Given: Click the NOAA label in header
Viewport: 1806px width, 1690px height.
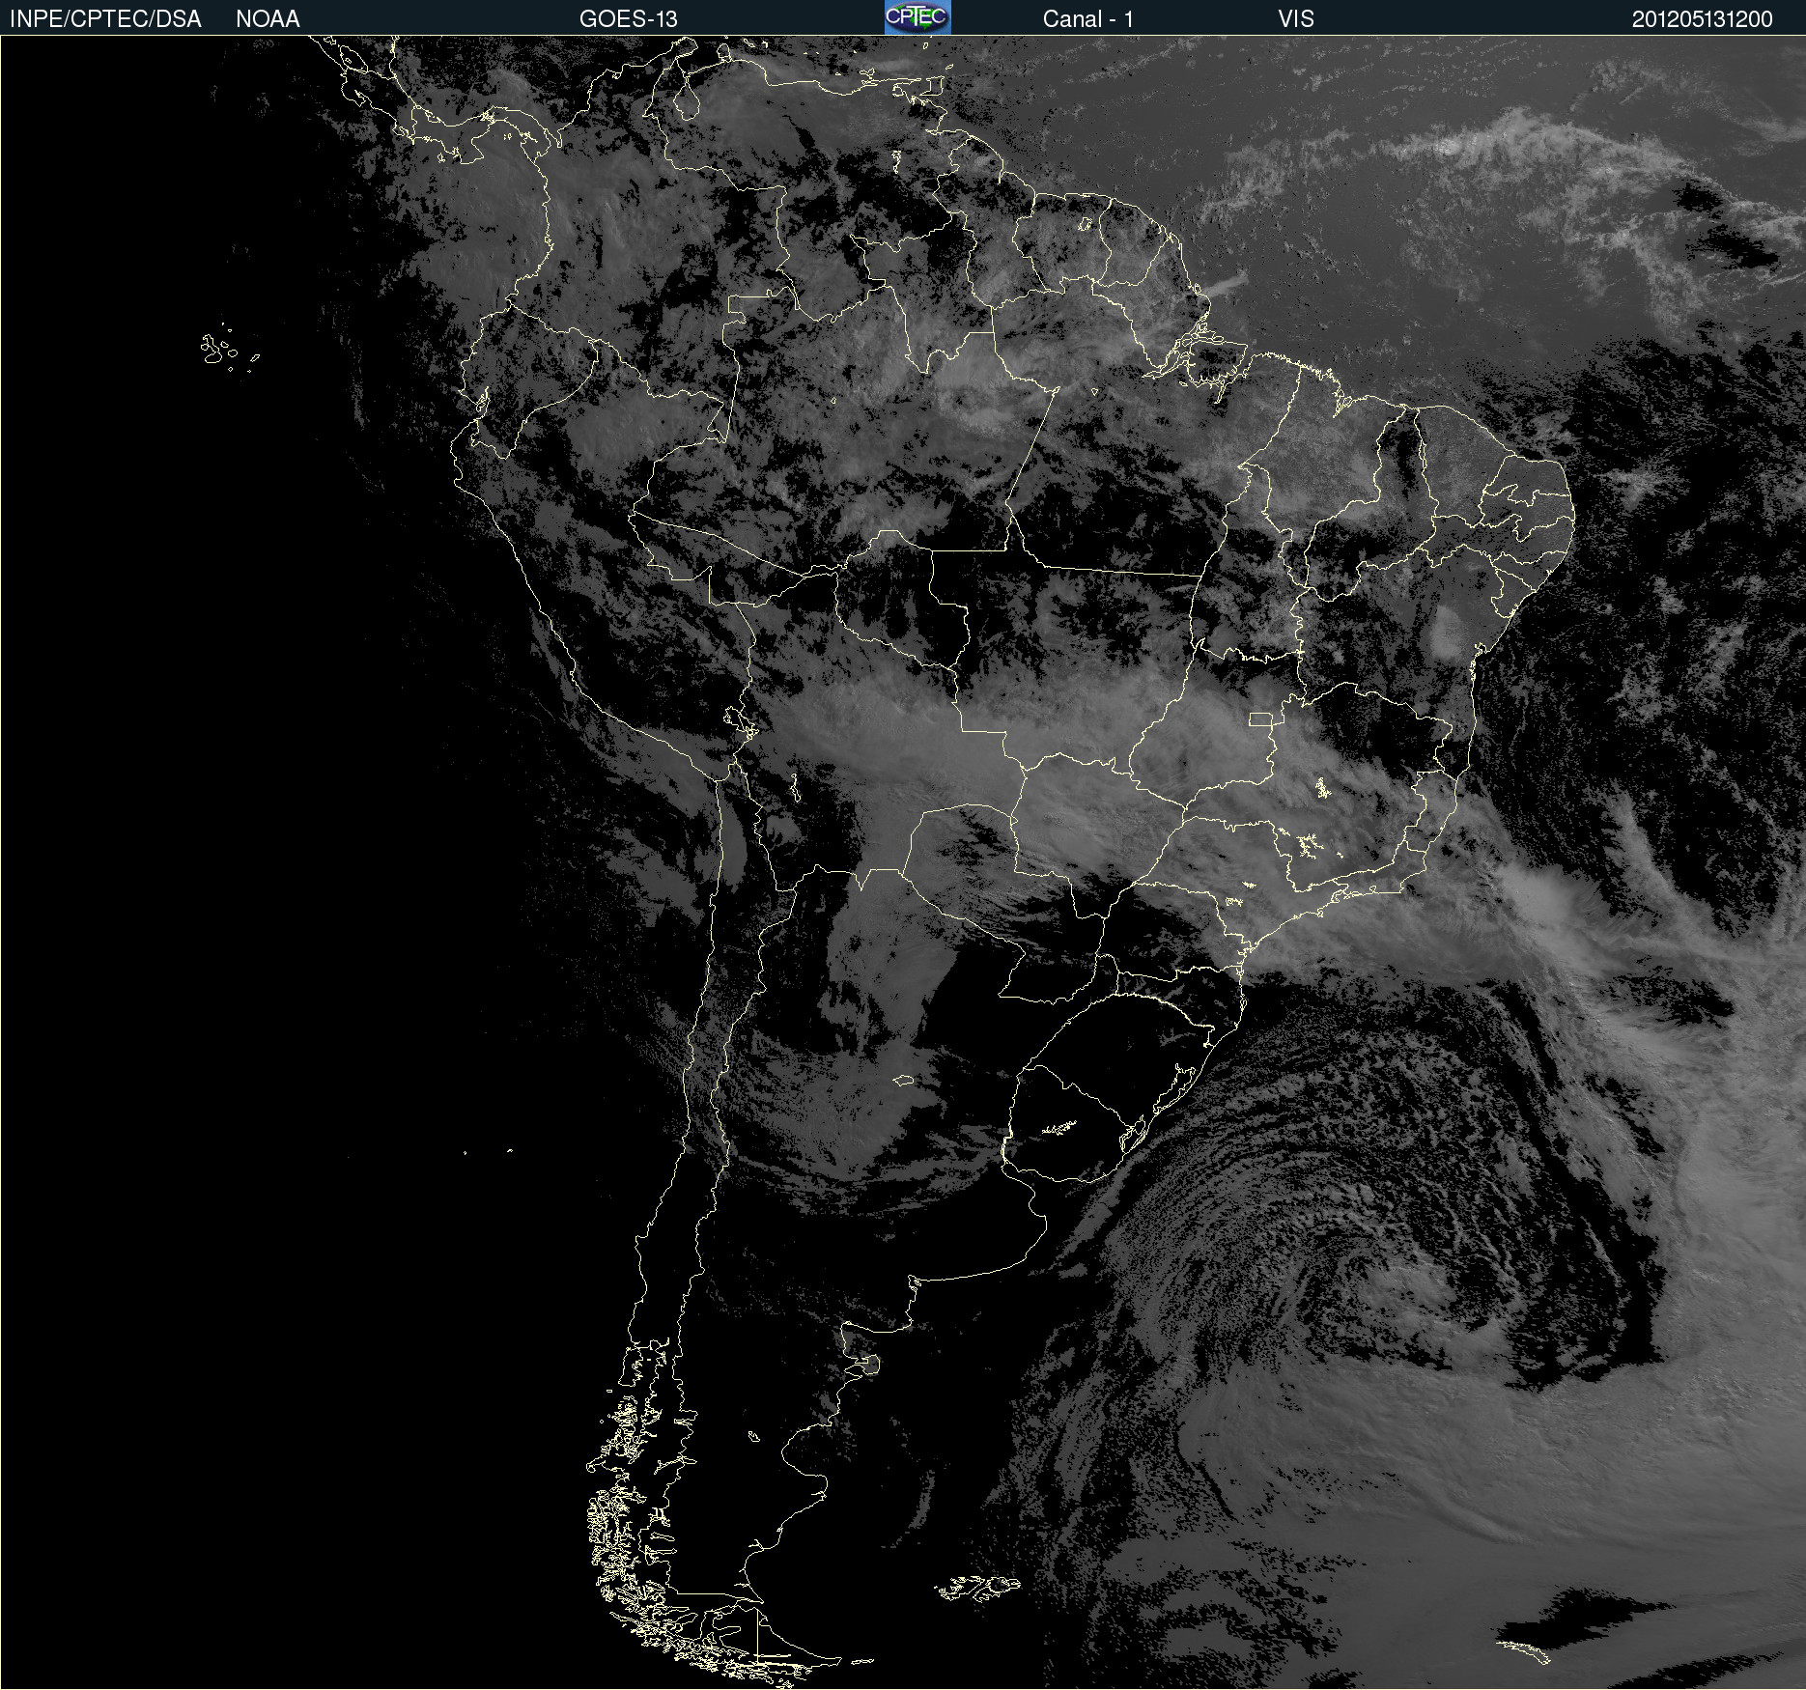Looking at the screenshot, I should click(268, 19).
